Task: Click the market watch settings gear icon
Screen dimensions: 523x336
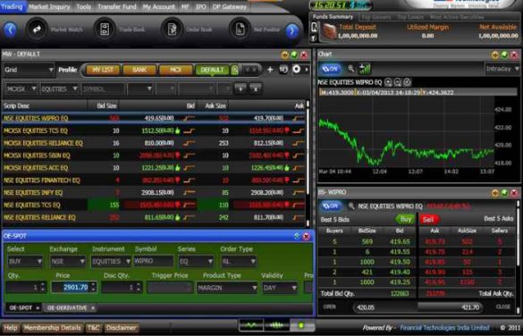Action: [297, 70]
